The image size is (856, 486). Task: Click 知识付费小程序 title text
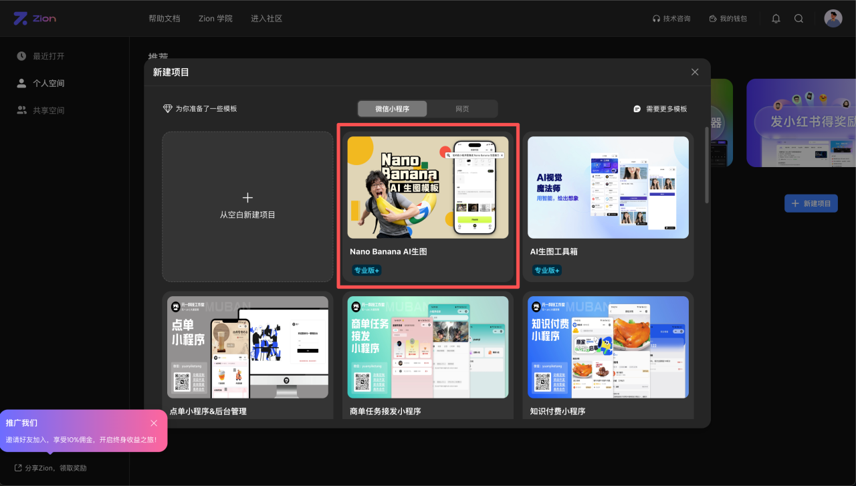click(558, 411)
